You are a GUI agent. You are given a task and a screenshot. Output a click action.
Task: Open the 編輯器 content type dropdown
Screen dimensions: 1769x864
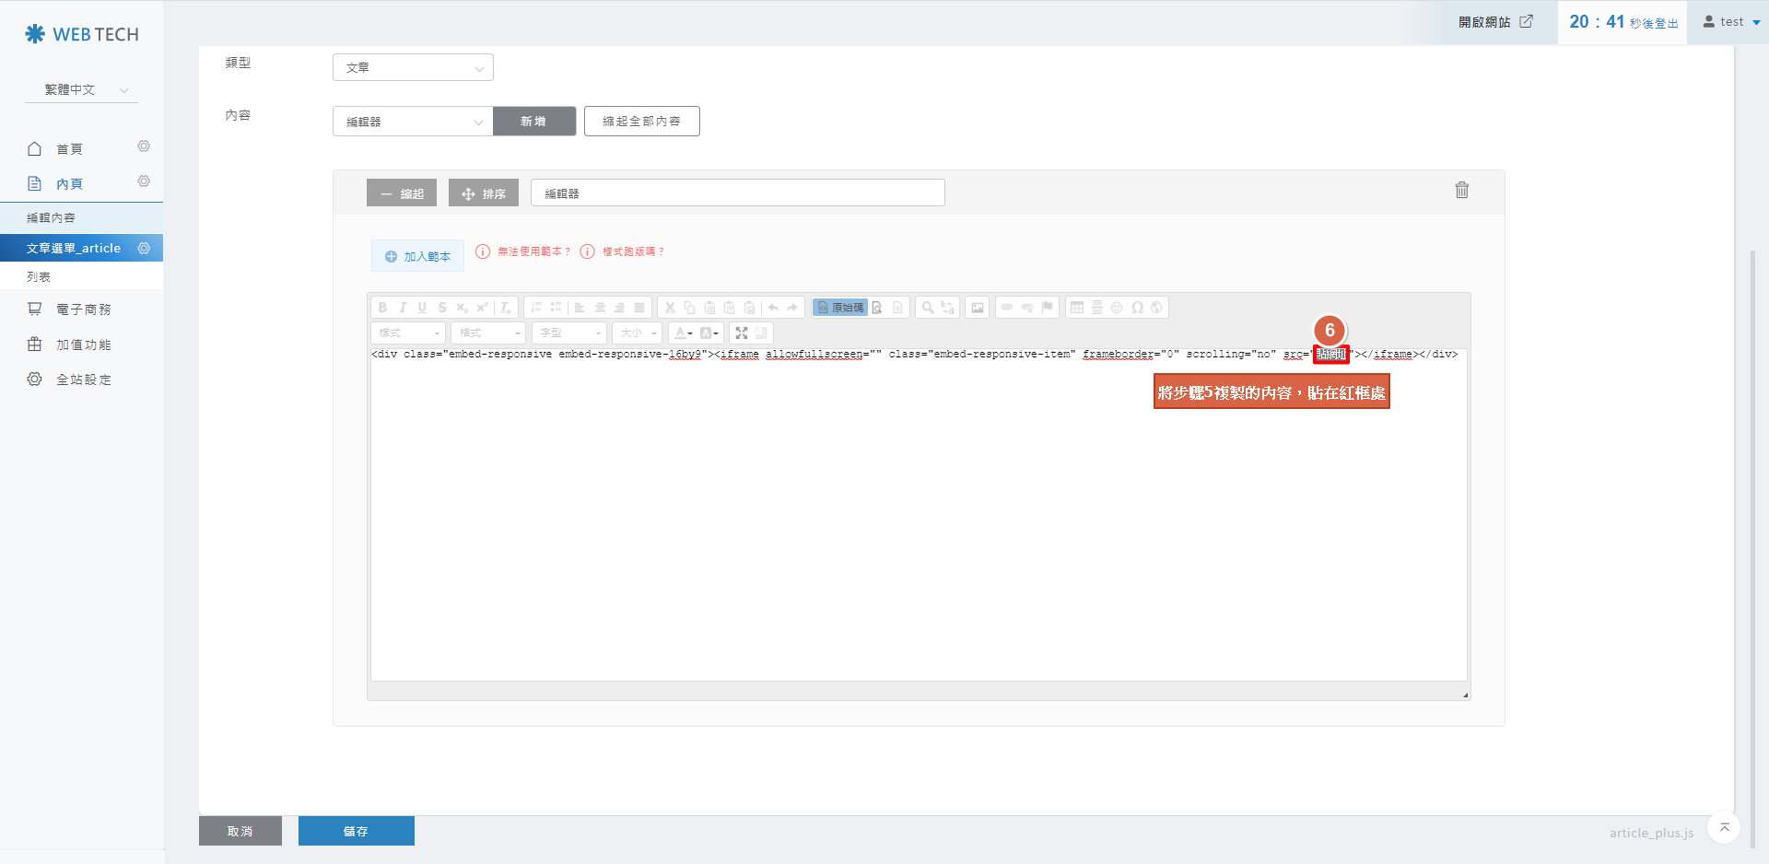point(413,122)
